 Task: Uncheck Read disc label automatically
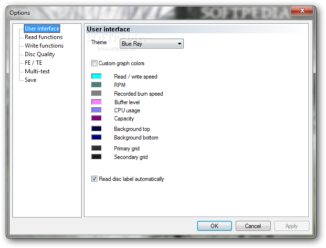[94, 179]
